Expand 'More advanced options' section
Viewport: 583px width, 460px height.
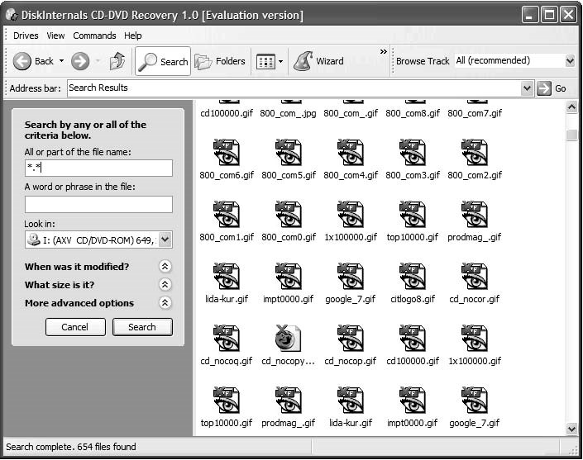pos(165,303)
